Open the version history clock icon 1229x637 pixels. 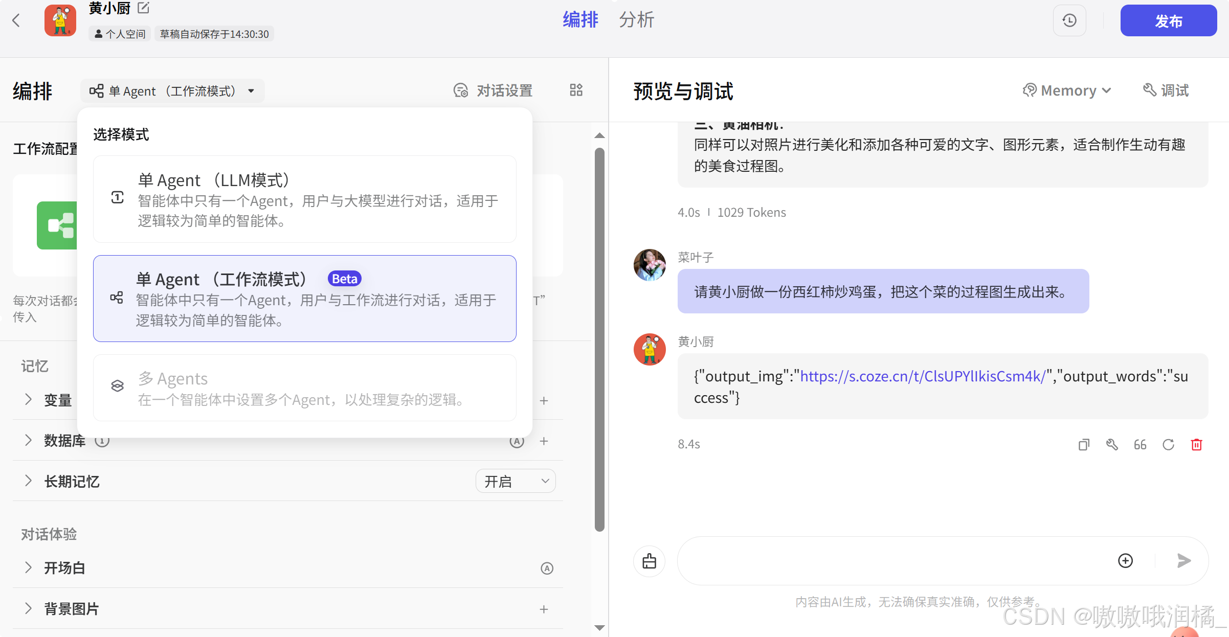(1069, 20)
